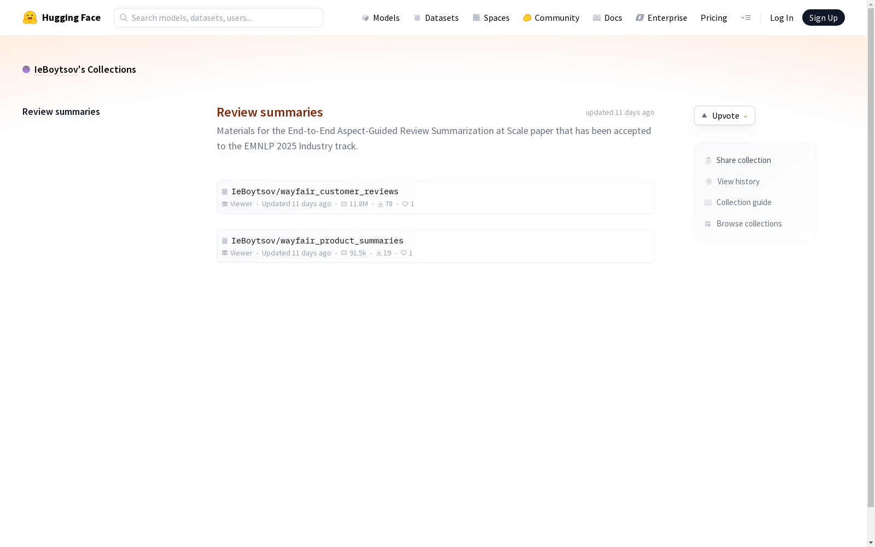Open the Models page
This screenshot has height=547, width=875.
click(381, 18)
